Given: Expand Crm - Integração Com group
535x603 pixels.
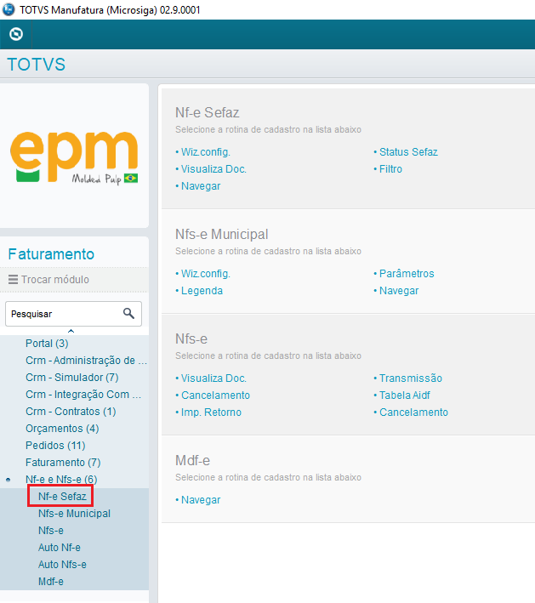Looking at the screenshot, I should pos(83,394).
